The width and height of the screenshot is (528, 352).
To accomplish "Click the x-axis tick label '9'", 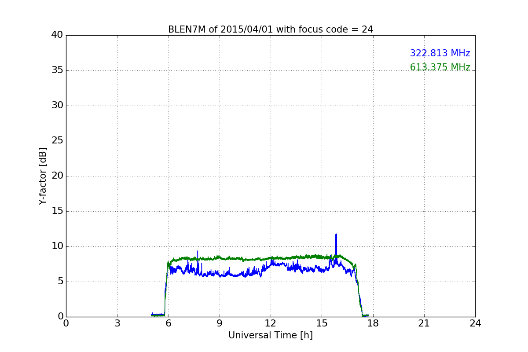I will 220,323.
